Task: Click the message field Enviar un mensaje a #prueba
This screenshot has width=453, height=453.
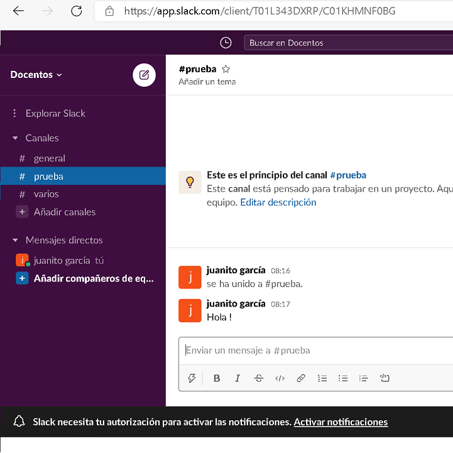Action: 316,351
